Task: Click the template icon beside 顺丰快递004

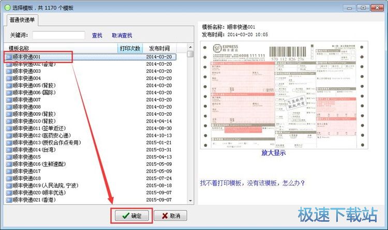Action: tap(9, 79)
